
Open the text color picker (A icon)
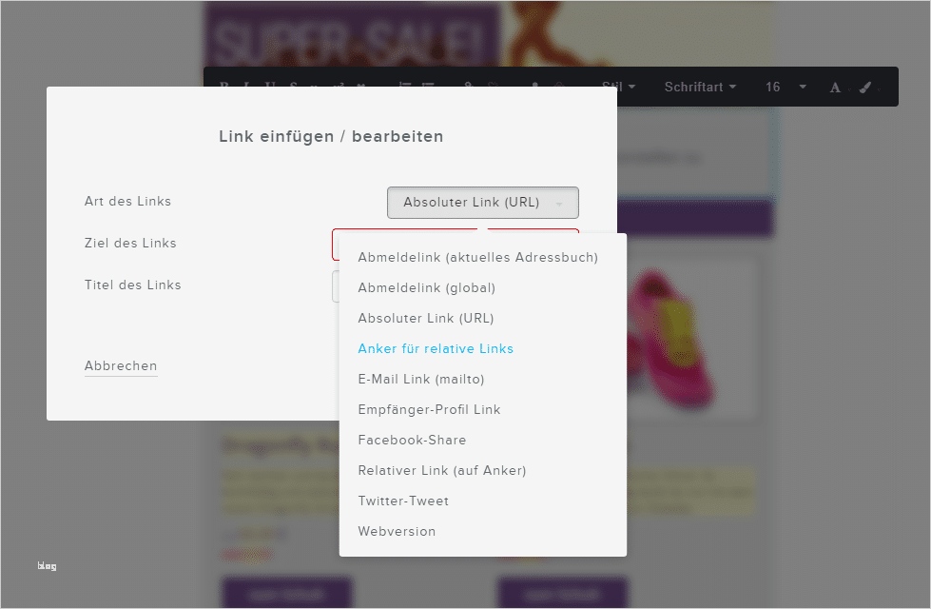(835, 88)
